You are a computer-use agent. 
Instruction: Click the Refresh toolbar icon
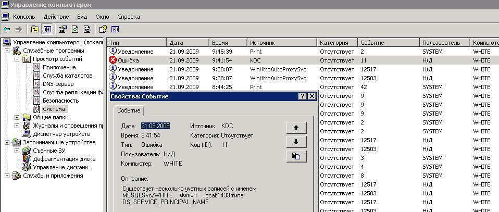(75, 29)
